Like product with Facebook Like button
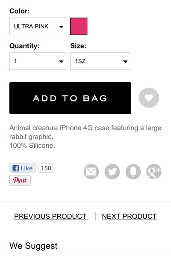The height and width of the screenshot is (256, 171). coord(22,168)
